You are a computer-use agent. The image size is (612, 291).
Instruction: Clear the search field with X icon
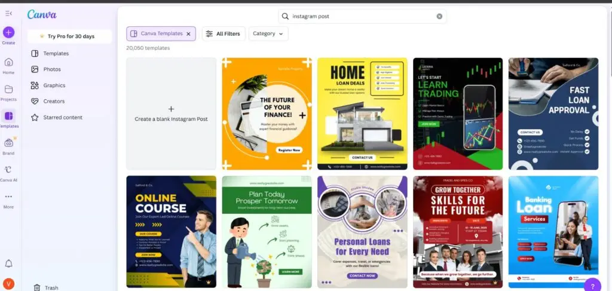click(x=439, y=17)
